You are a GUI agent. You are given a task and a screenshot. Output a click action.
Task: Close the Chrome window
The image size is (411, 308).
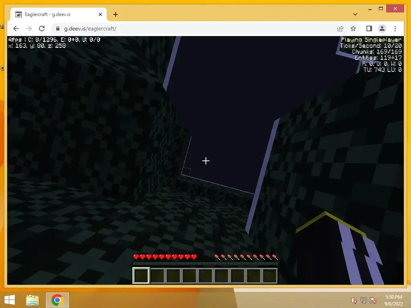395,9
